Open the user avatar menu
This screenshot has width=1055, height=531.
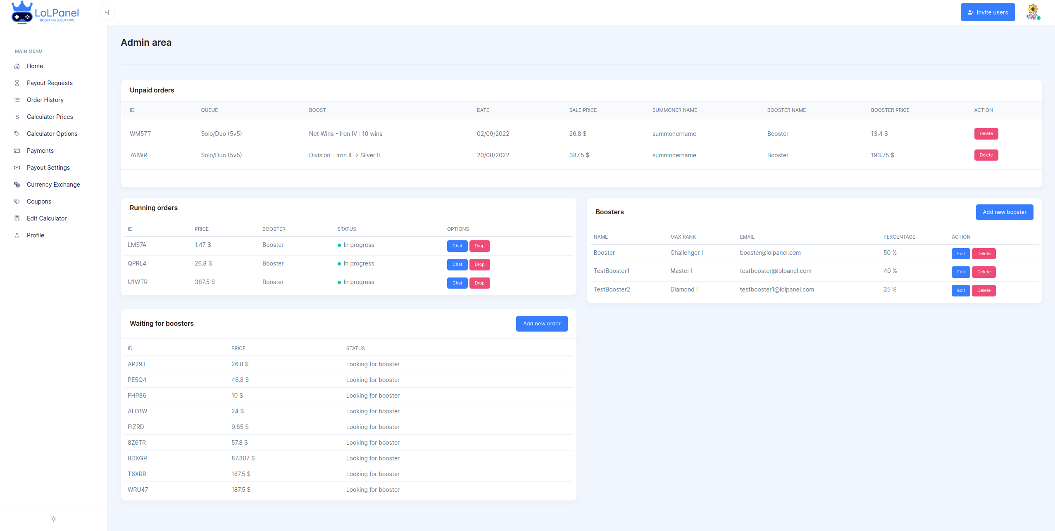pyautogui.click(x=1032, y=12)
